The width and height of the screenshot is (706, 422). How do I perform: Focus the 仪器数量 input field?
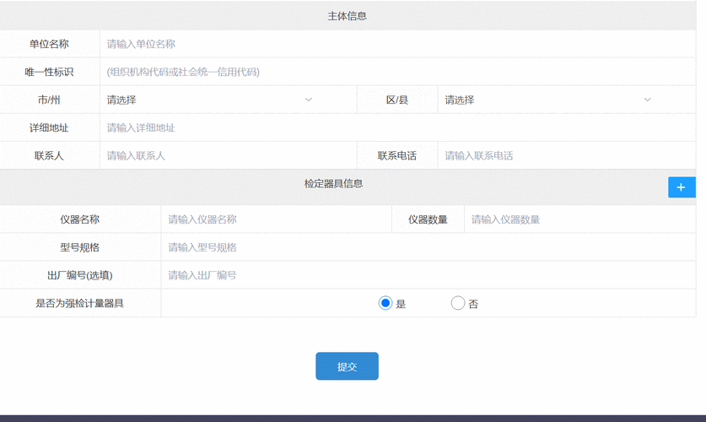coord(580,219)
